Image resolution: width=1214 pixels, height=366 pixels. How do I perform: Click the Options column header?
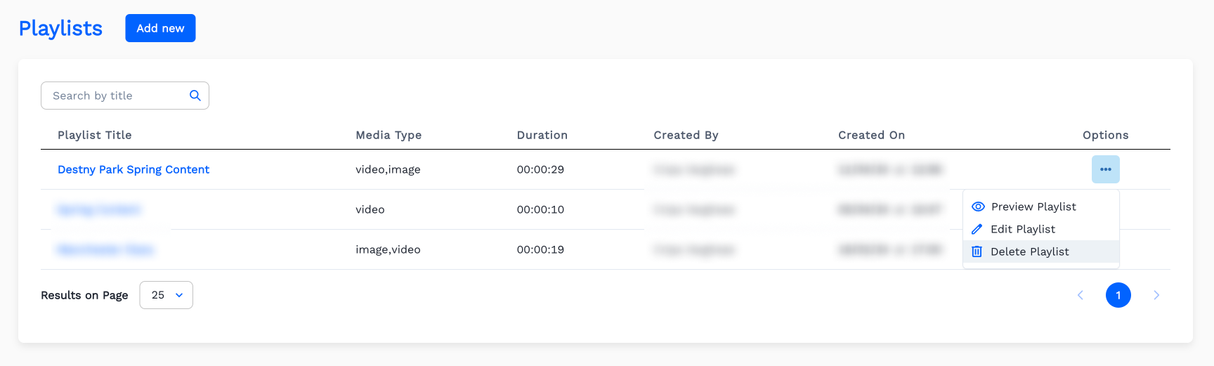(x=1105, y=135)
